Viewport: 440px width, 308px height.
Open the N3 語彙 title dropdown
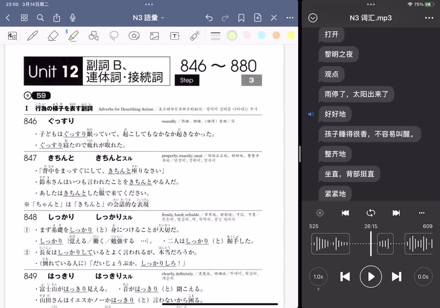coord(148,18)
